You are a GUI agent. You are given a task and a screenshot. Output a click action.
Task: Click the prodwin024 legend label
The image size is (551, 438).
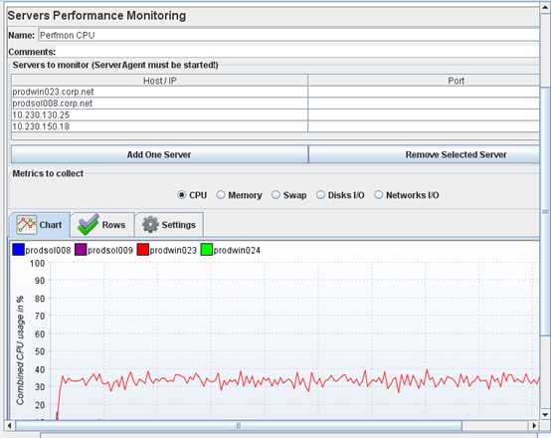(237, 251)
